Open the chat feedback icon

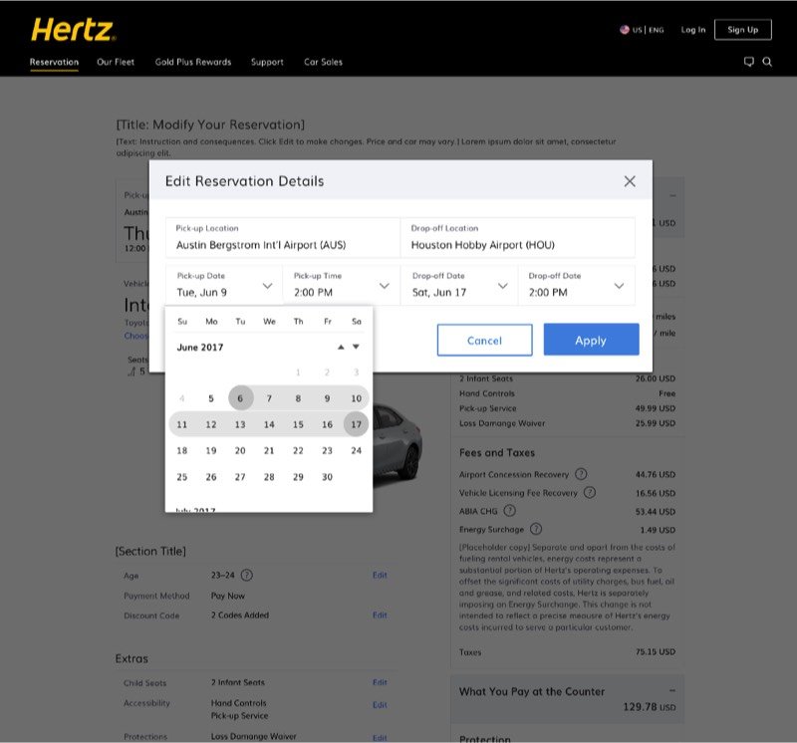[749, 62]
